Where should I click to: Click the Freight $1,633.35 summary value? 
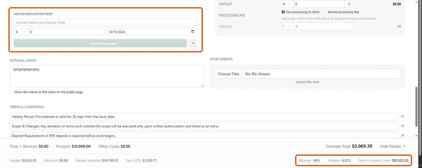pos(29,160)
